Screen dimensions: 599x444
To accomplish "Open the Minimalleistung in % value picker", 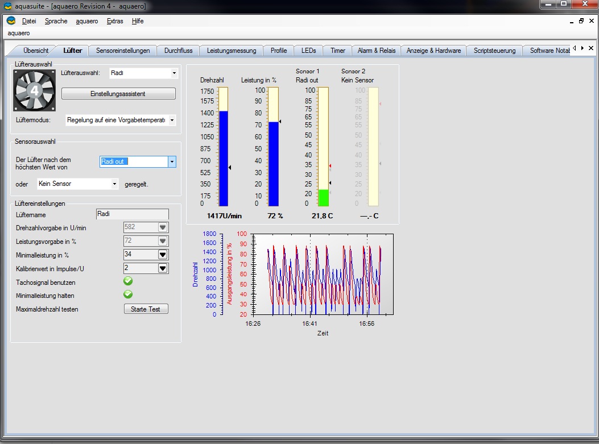I will (x=163, y=255).
